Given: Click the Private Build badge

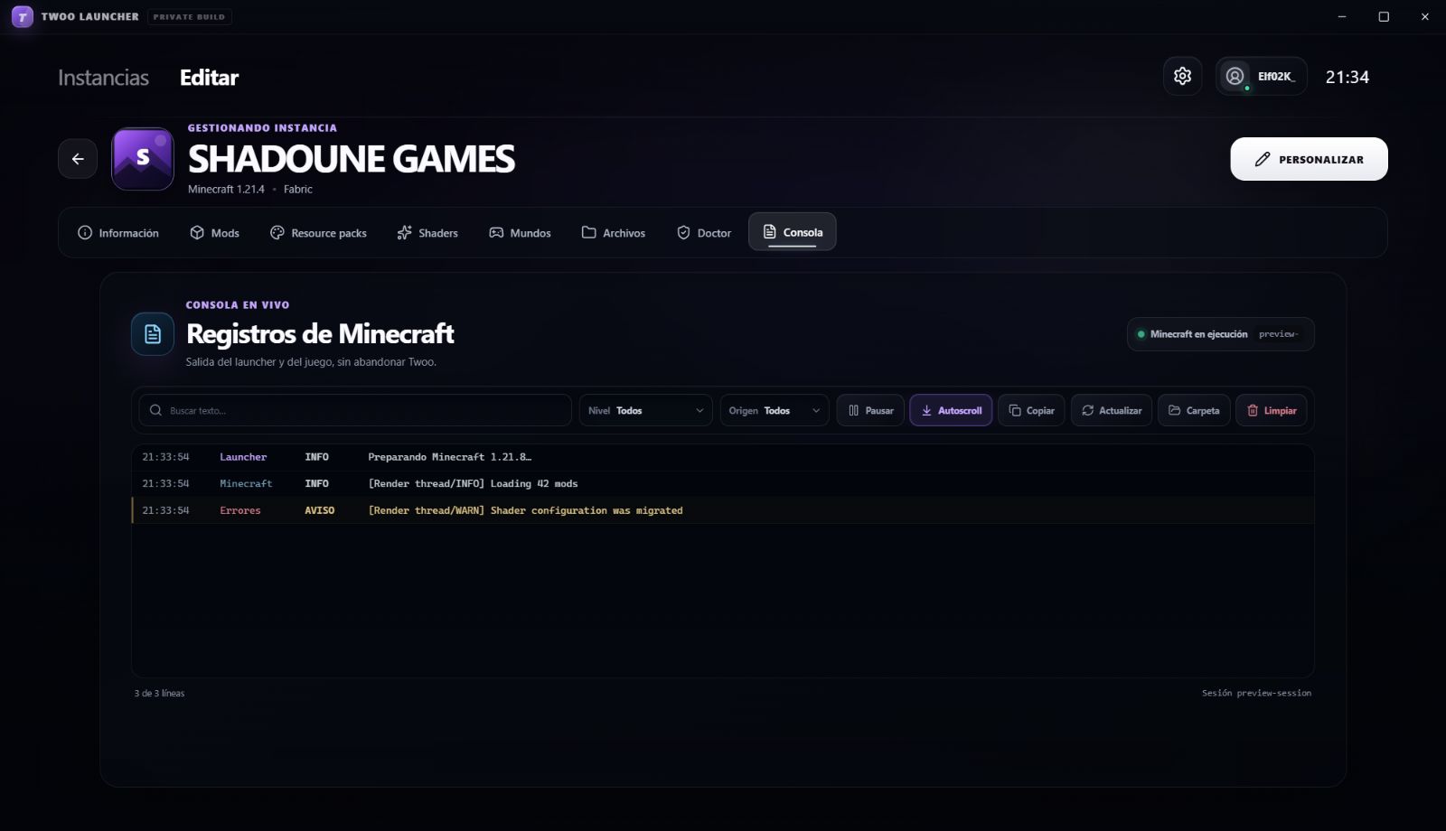Looking at the screenshot, I should pyautogui.click(x=189, y=16).
